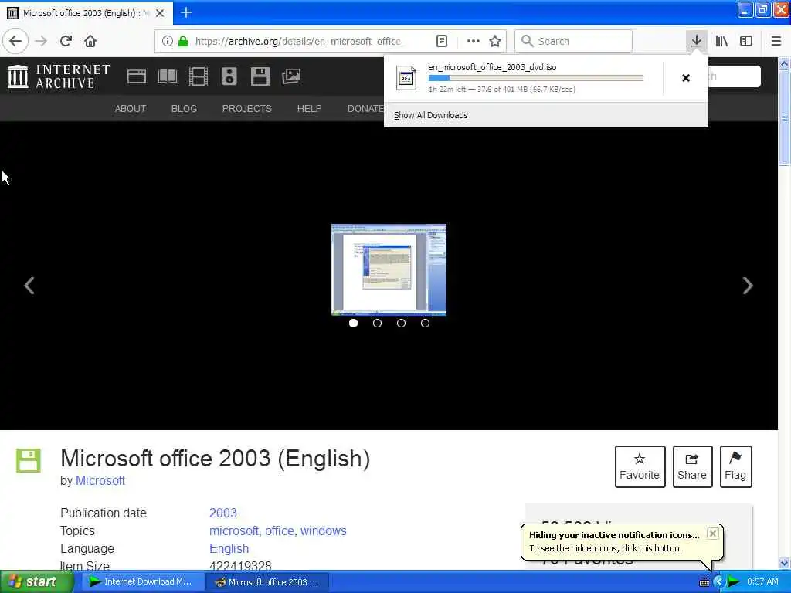Click the Favorite star button
This screenshot has height=593, width=791.
(640, 466)
